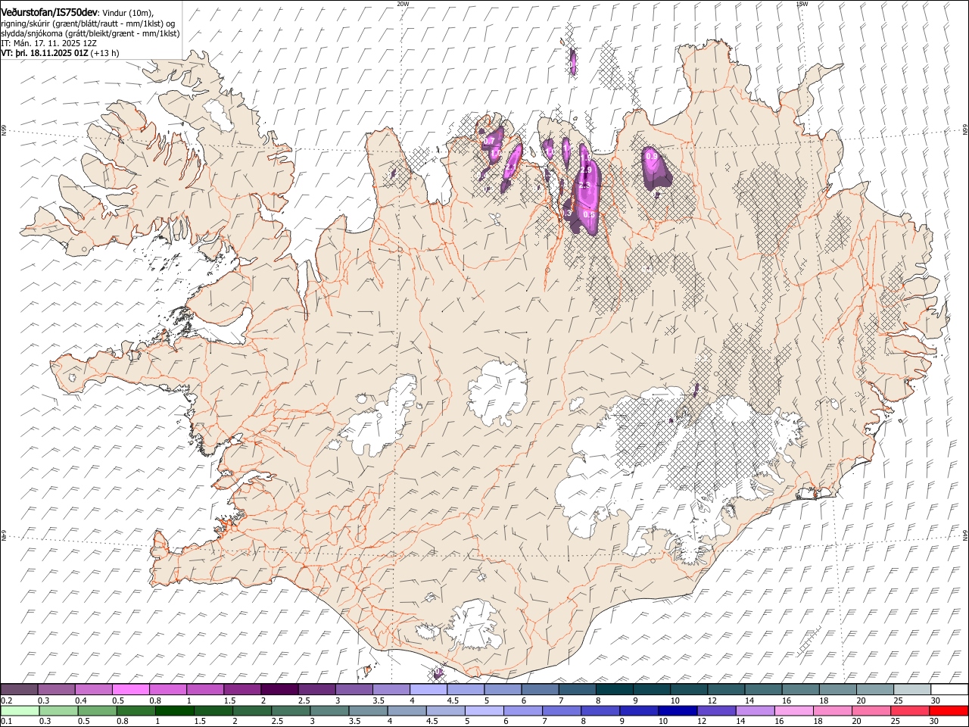Click the 0.9 value in the eastern purple blob
This screenshot has width=969, height=727.
651,157
